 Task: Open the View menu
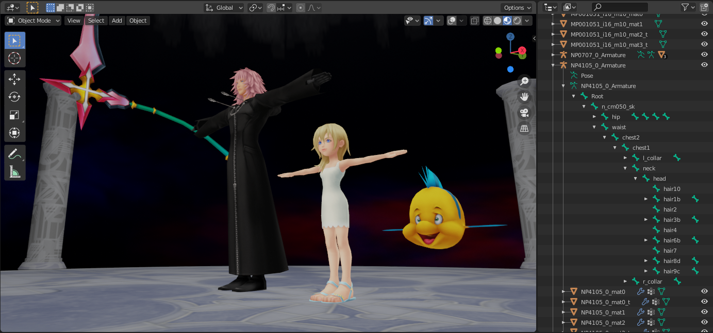pyautogui.click(x=74, y=21)
